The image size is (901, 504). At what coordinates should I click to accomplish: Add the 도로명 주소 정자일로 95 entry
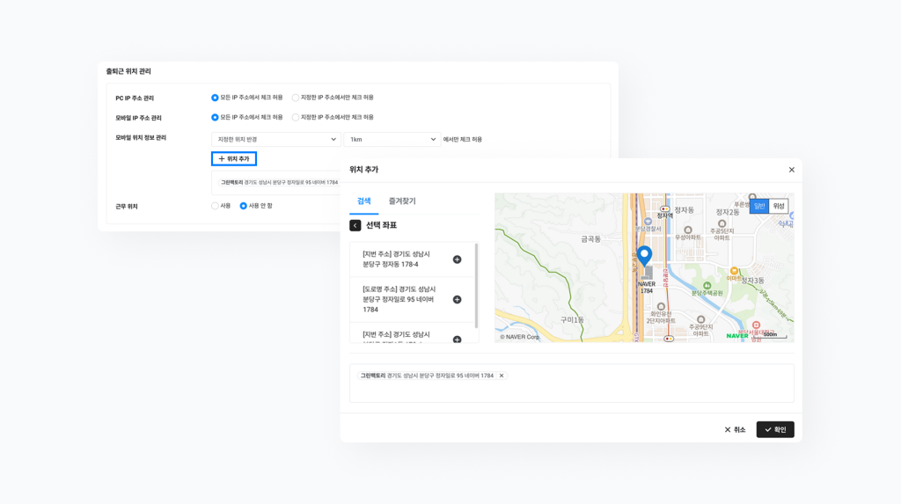(x=457, y=300)
